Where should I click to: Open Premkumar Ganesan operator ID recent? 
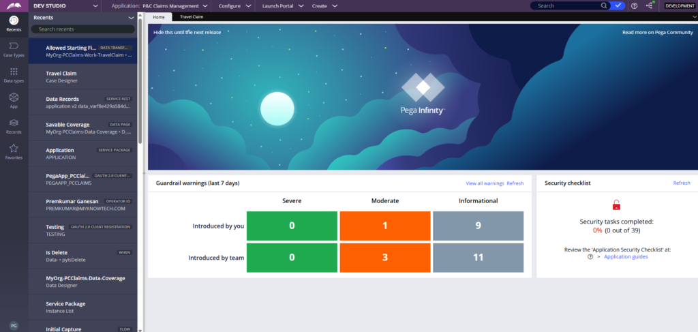pos(82,205)
